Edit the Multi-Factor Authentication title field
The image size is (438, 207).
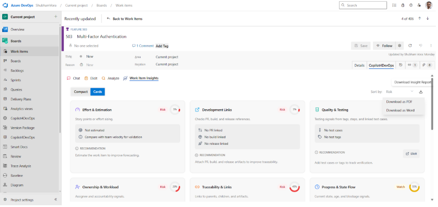[101, 36]
